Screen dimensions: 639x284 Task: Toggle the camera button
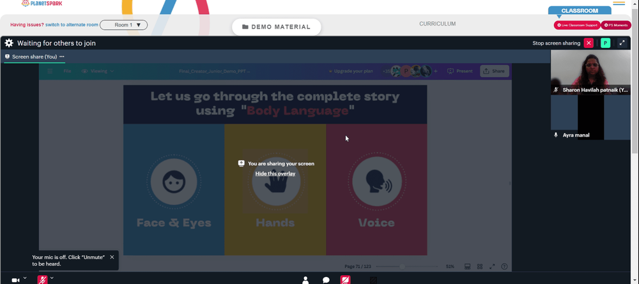pos(15,280)
